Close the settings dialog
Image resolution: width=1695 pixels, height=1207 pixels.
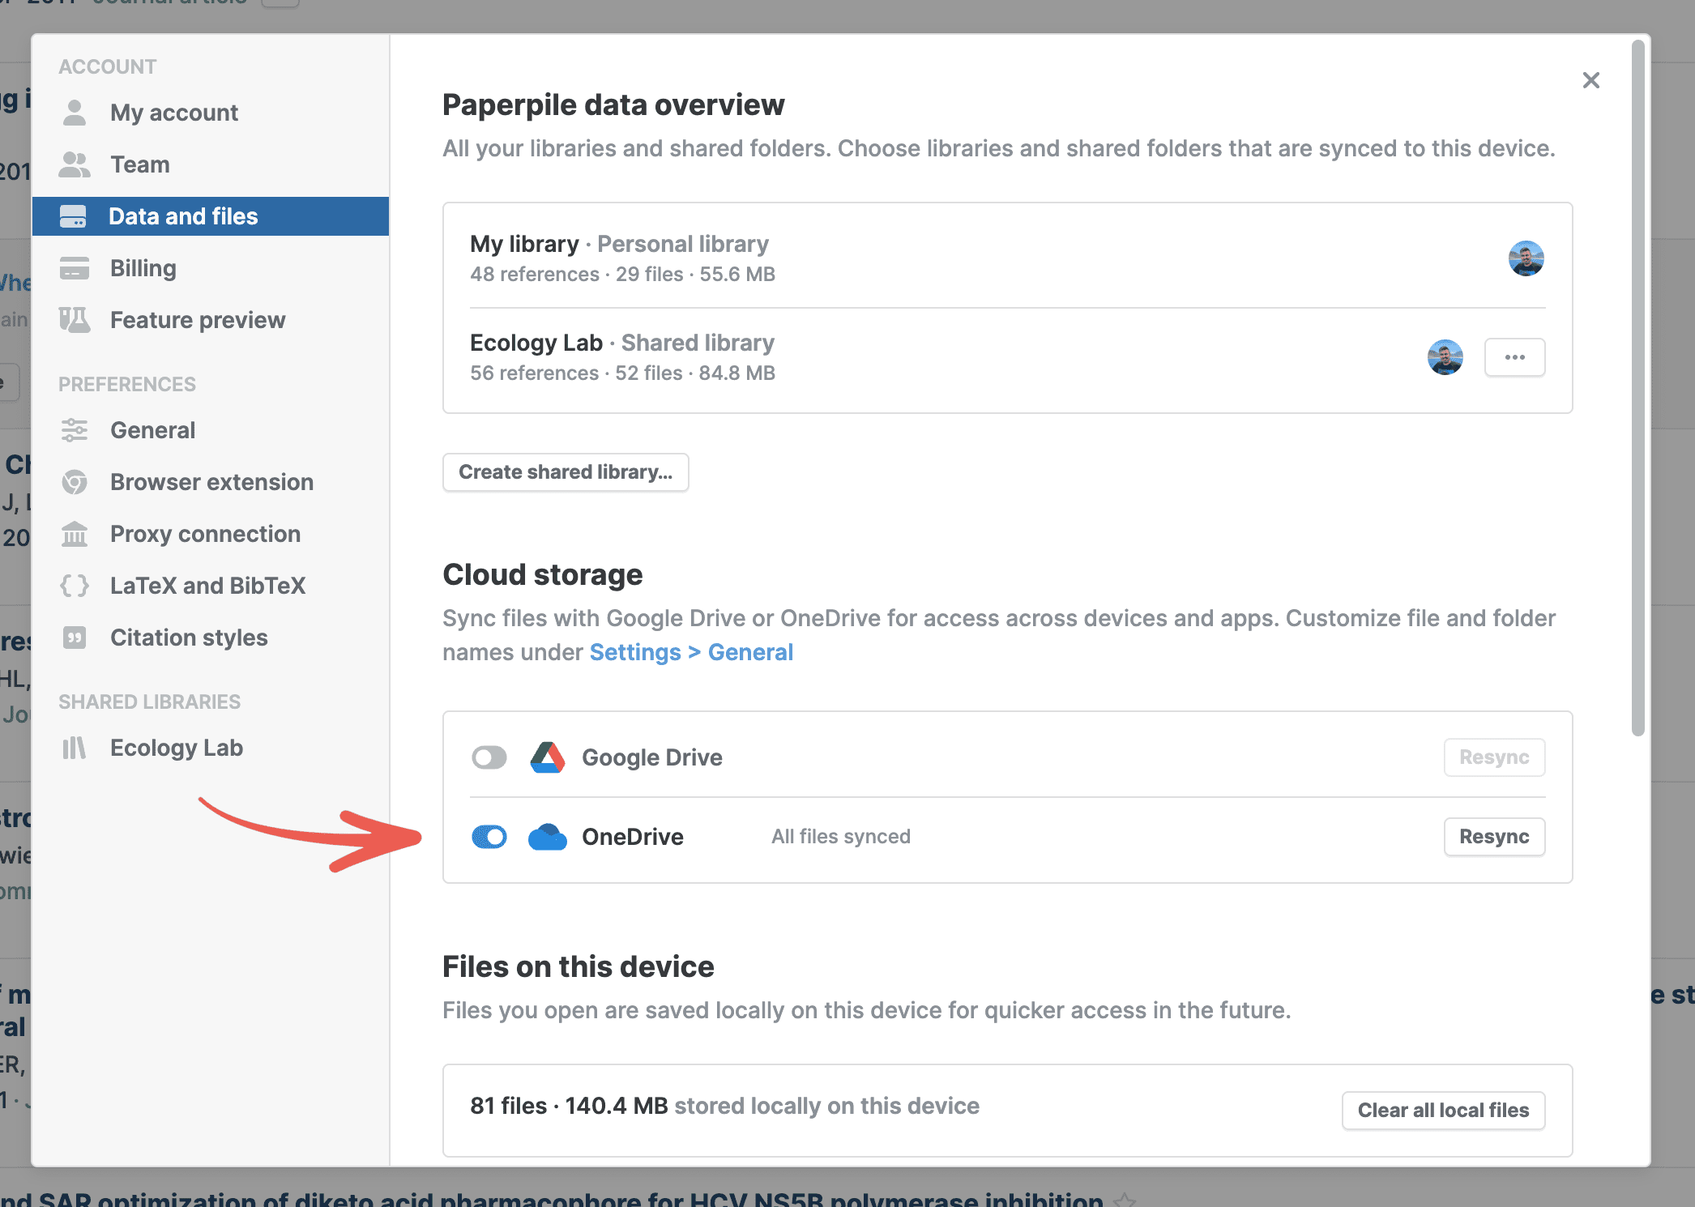pyautogui.click(x=1591, y=80)
